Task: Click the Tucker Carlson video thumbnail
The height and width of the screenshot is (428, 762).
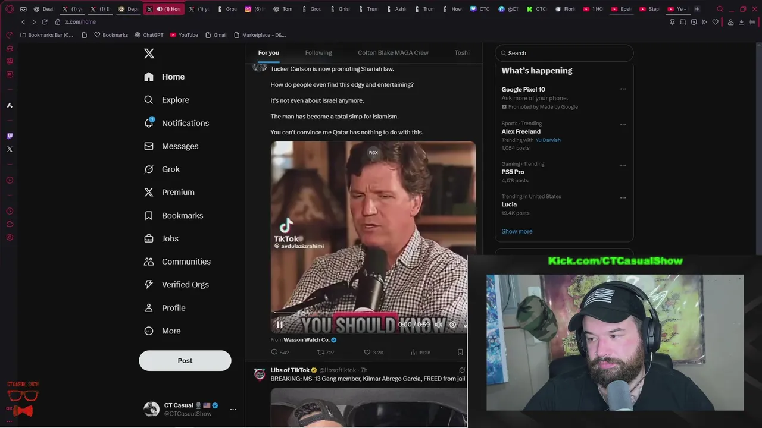Action: pos(373,238)
